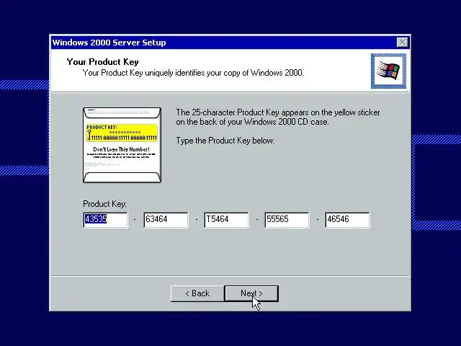Focus the first product key field 43535
Image resolution: width=461 pixels, height=346 pixels.
106,220
